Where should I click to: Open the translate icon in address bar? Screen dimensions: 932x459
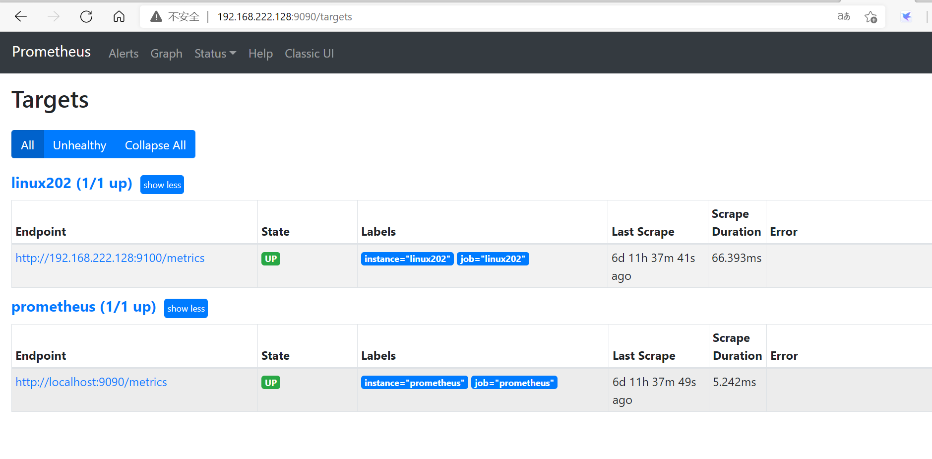(844, 17)
